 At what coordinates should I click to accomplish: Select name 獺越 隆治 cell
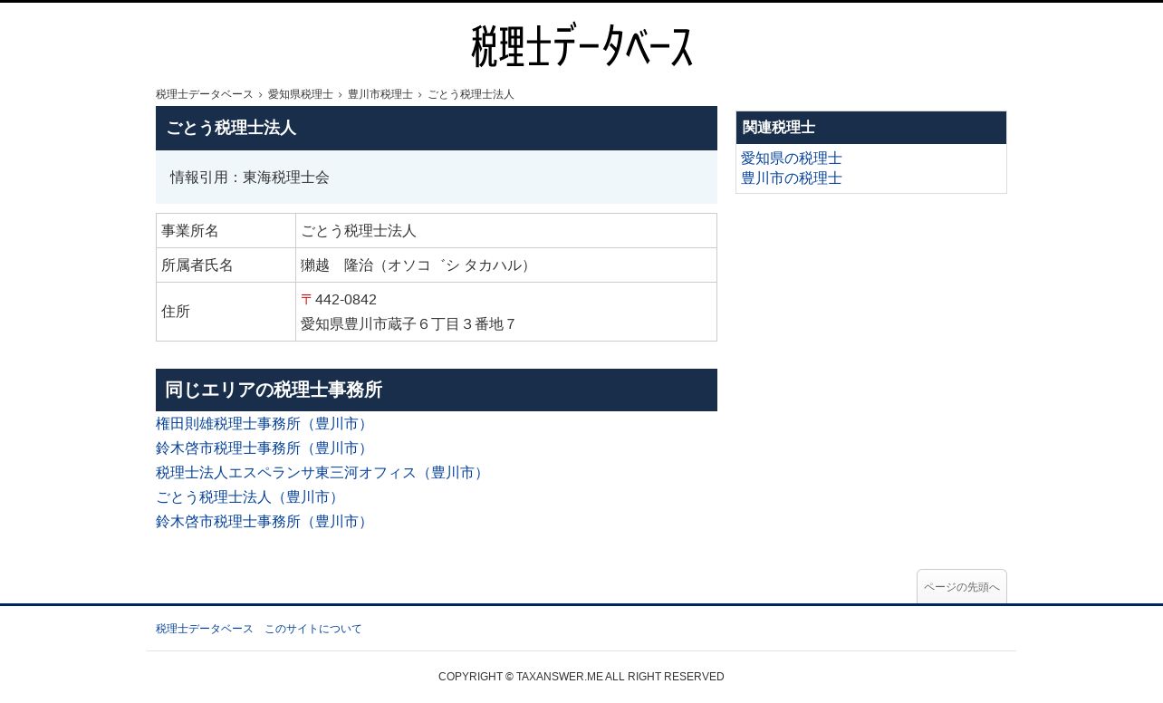pos(506,265)
